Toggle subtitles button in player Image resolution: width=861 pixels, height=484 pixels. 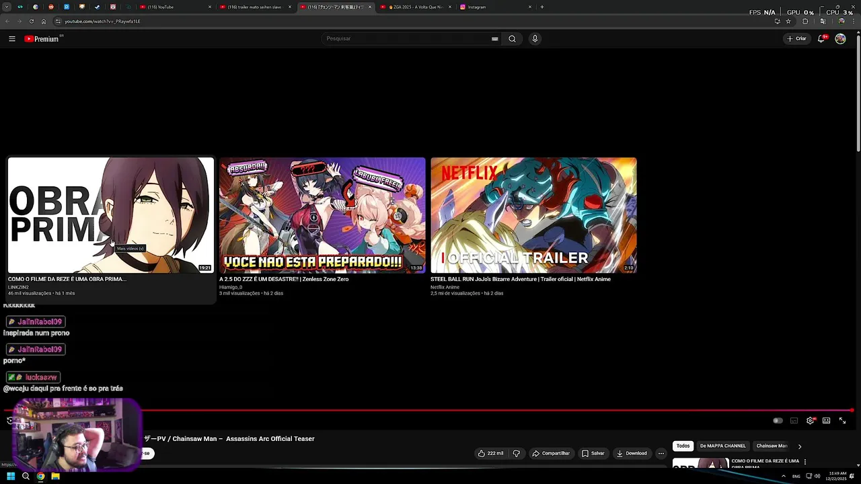794,421
